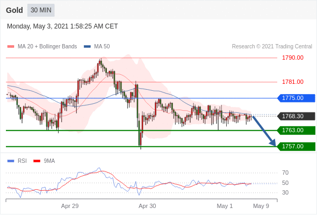Image resolution: width=317 pixels, height=215 pixels.
Task: Toggle the 'MA 50' legend label
Action: (102, 47)
